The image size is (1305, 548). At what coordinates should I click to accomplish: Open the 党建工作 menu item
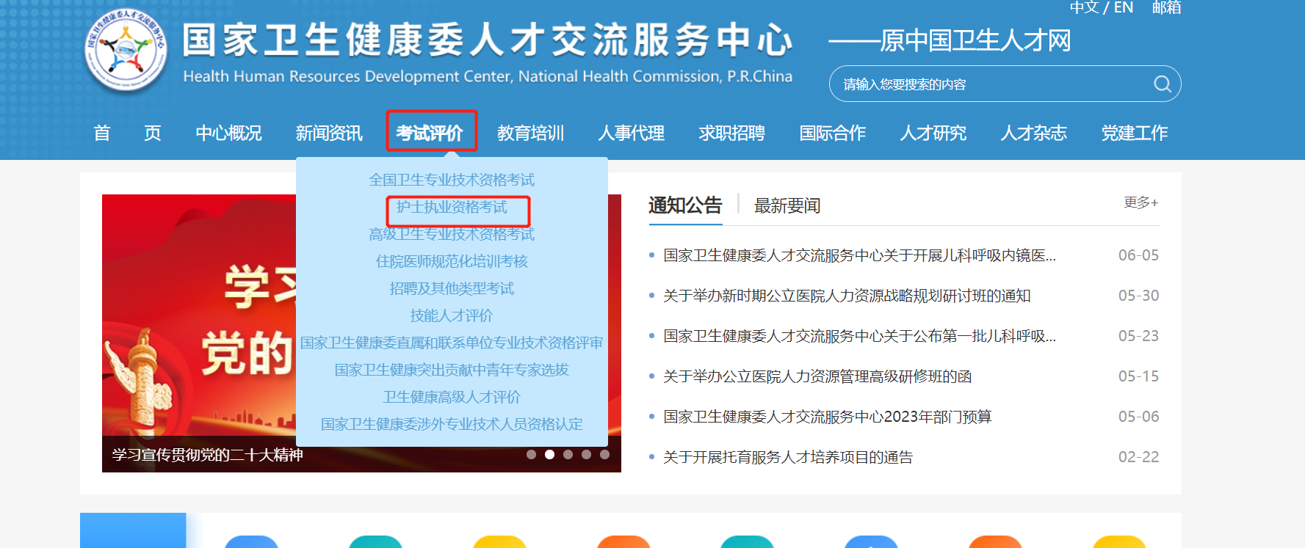tap(1134, 133)
